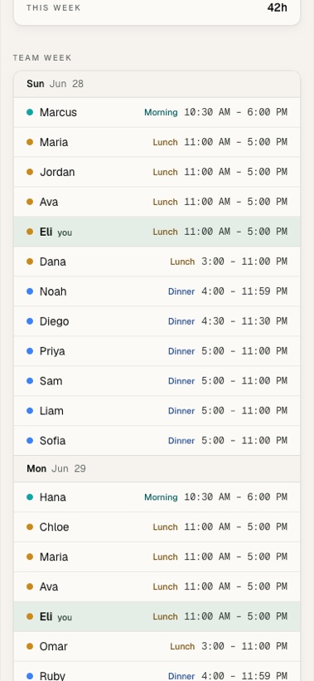Click the Morning tag in Marcus's row
Screen dimensions: 314x681
tap(161, 112)
